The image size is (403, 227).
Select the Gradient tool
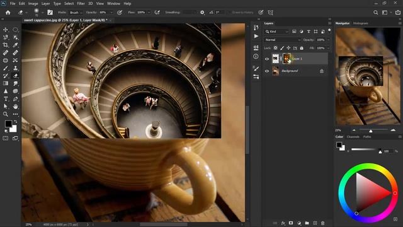pos(6,83)
